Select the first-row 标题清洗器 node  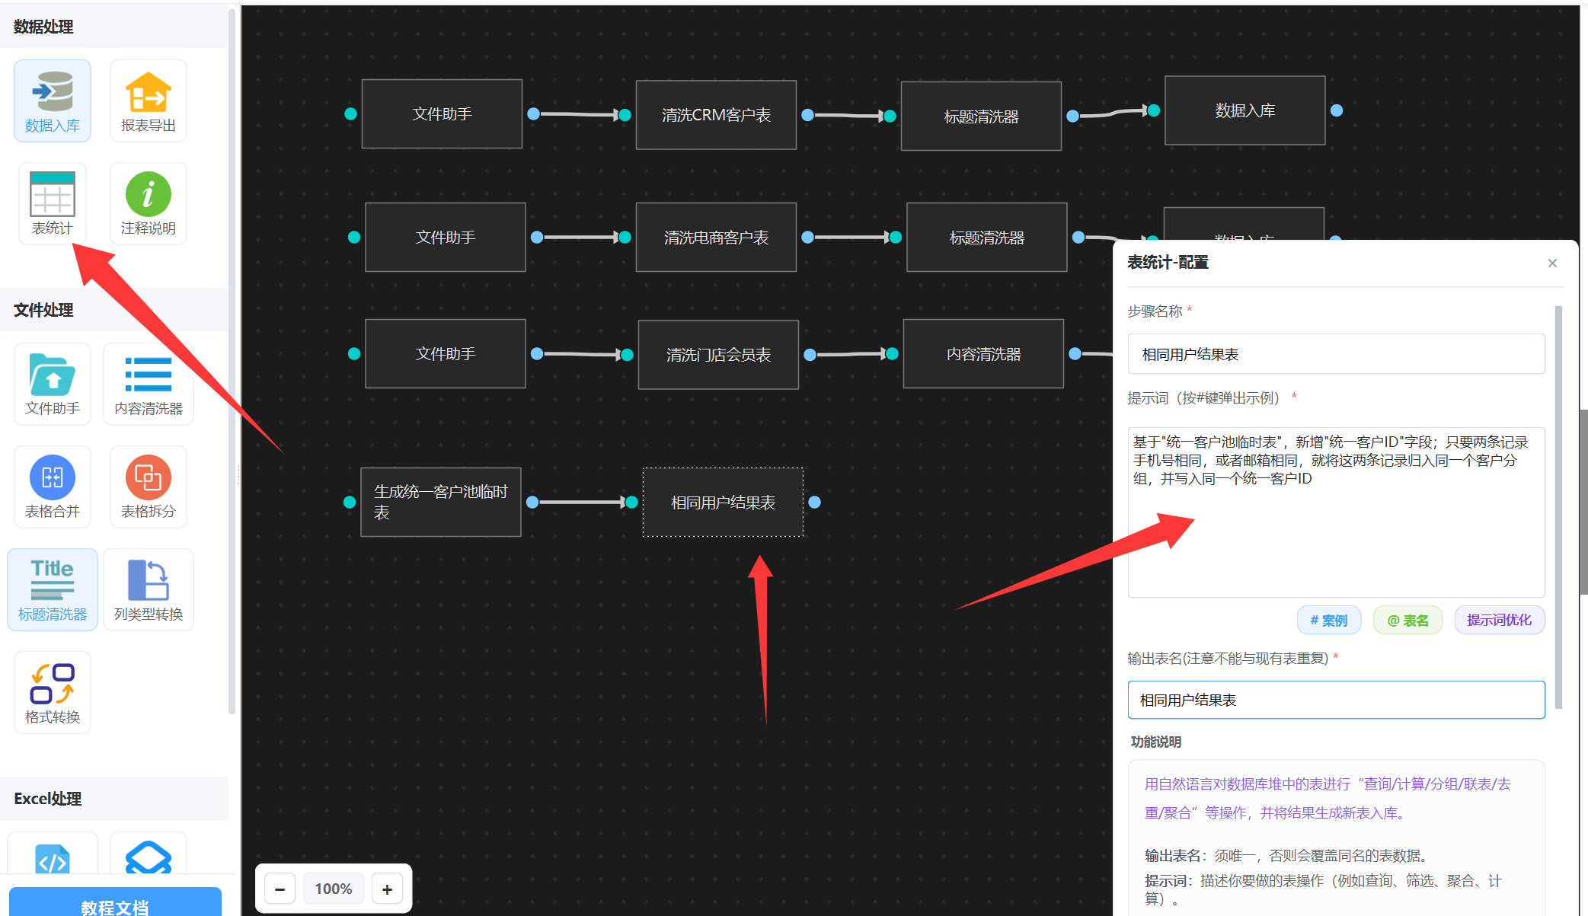click(981, 116)
